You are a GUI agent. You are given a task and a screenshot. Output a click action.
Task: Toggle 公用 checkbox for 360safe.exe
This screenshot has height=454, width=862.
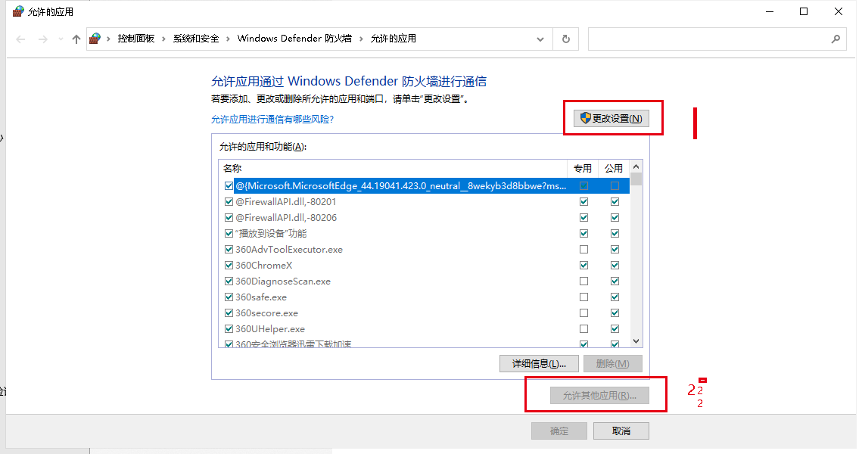(615, 297)
